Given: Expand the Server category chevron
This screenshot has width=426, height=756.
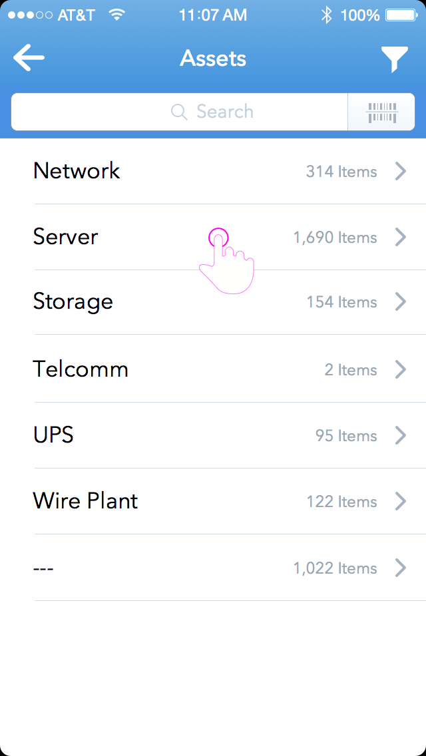Looking at the screenshot, I should pos(401,237).
